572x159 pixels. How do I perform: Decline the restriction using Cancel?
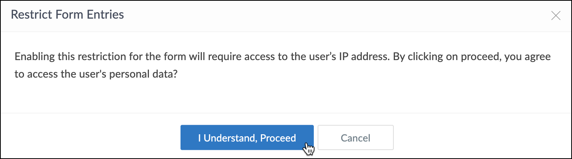[355, 138]
